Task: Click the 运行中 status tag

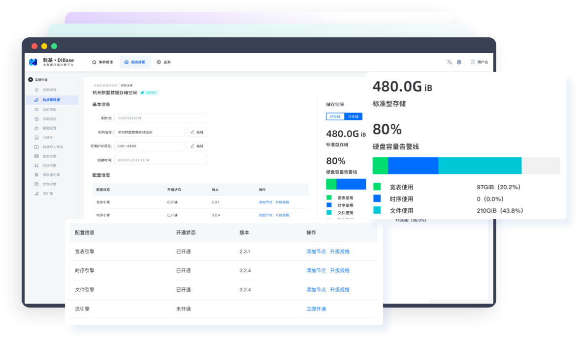Action: (x=149, y=93)
